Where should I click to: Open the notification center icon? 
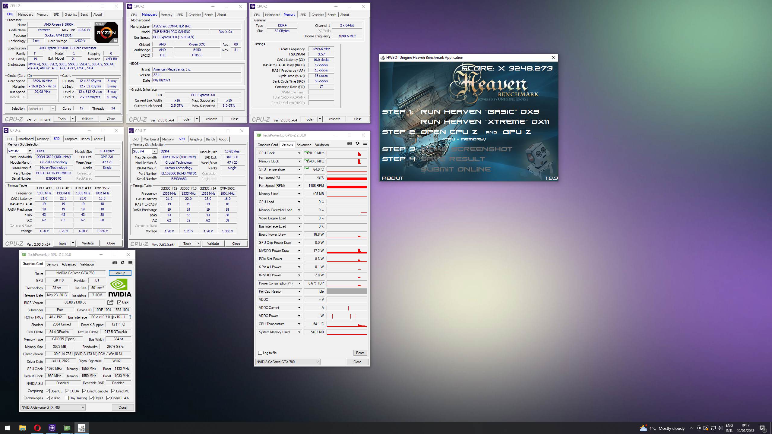pyautogui.click(x=763, y=428)
